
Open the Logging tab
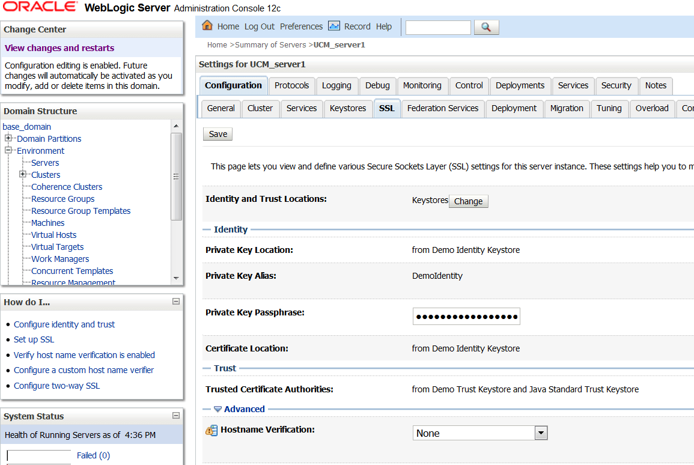pyautogui.click(x=336, y=85)
